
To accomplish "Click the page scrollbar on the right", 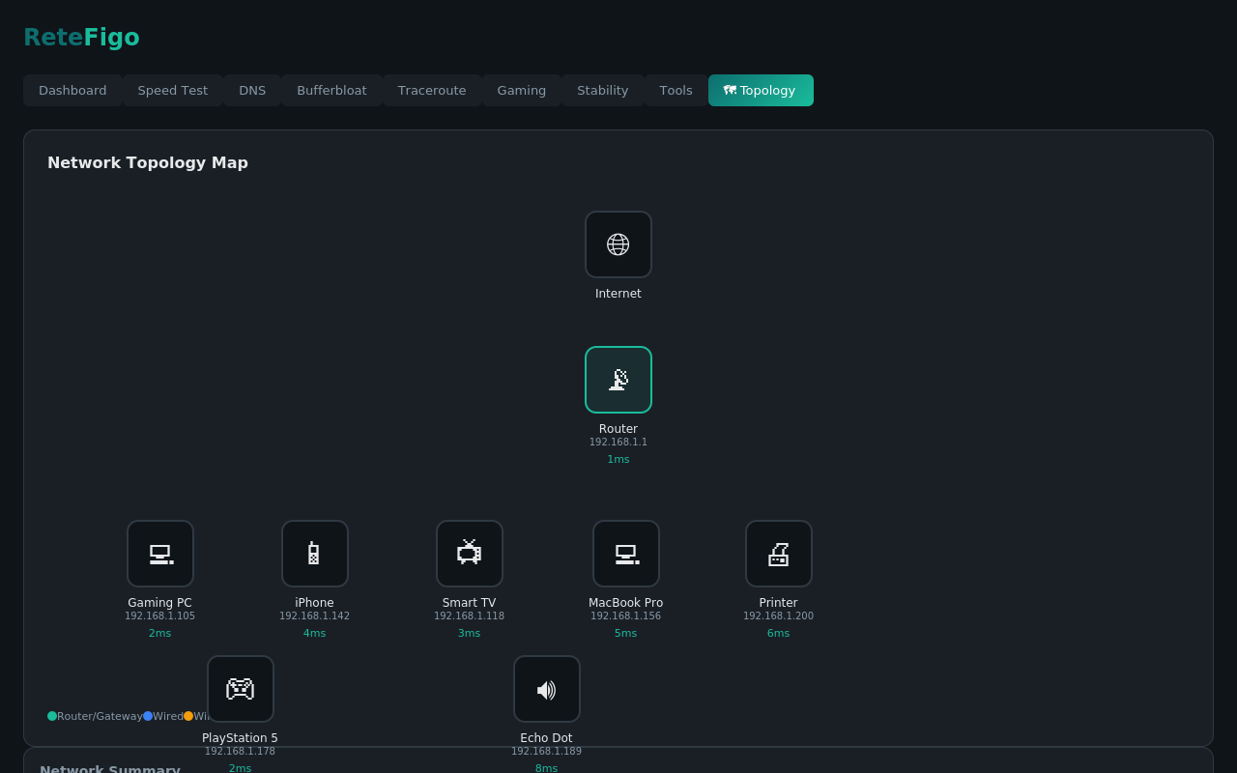I will [1230, 386].
